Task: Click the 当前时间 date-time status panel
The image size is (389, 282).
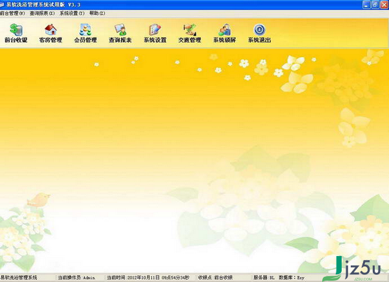Action: pyautogui.click(x=149, y=277)
